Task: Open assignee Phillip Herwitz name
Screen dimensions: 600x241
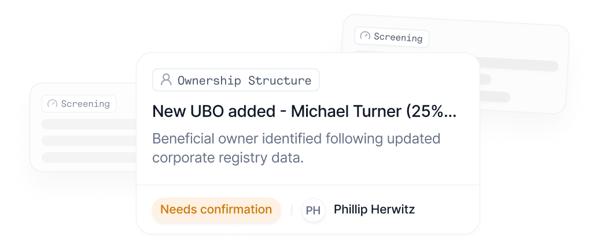Action: (x=374, y=209)
